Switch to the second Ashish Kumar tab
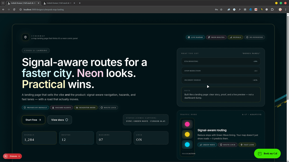The height and width of the screenshot is (162, 289). click(59, 3)
